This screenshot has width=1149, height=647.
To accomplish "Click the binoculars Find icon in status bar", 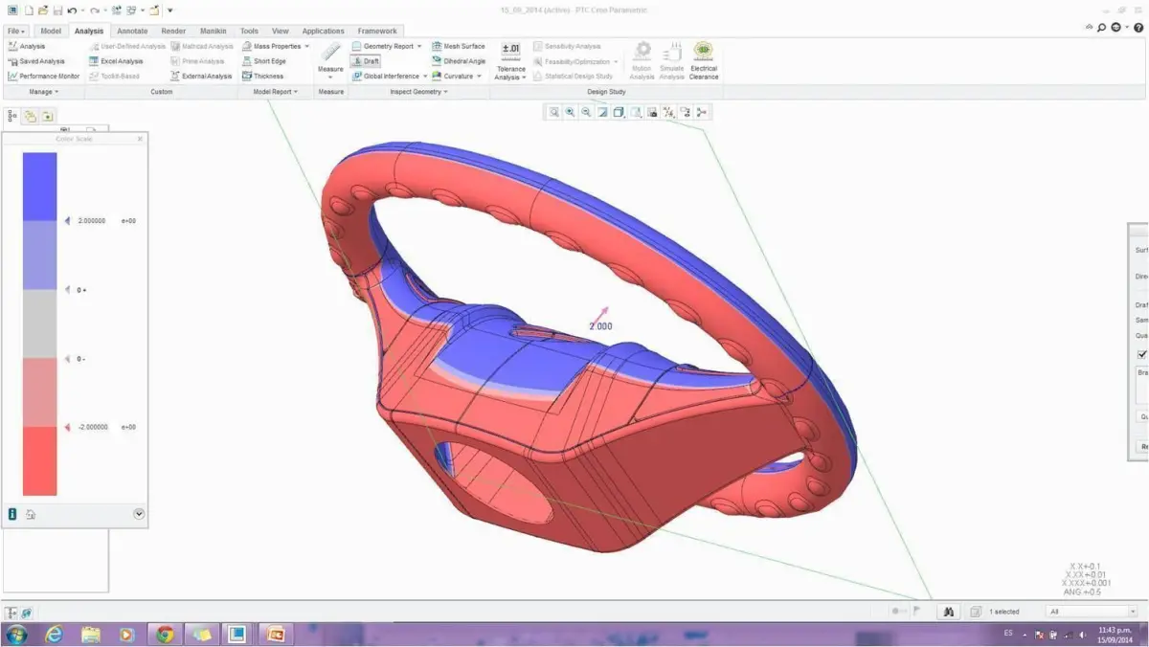I will coord(948,612).
